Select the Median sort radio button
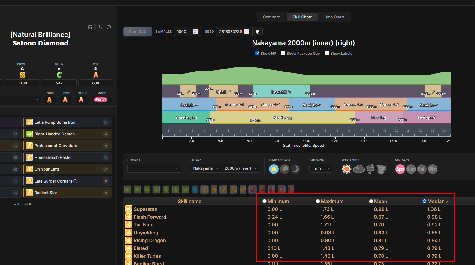The image size is (475, 265). point(425,201)
